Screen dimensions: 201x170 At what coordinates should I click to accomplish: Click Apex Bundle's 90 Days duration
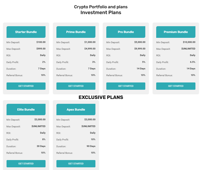tap(91, 146)
